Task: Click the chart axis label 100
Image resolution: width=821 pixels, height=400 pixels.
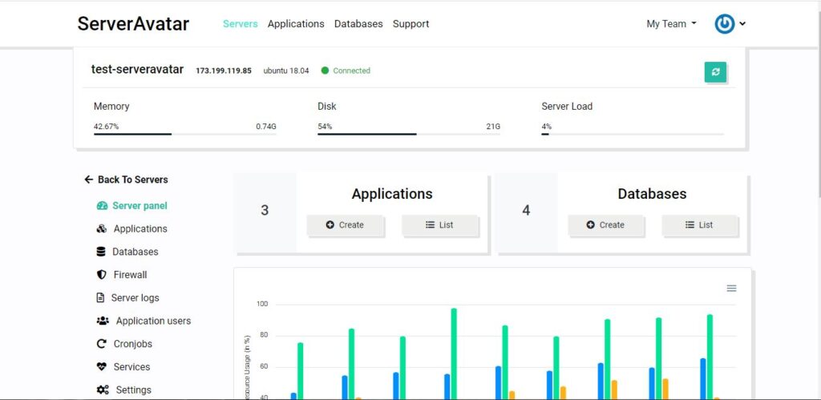Action: pyautogui.click(x=262, y=304)
